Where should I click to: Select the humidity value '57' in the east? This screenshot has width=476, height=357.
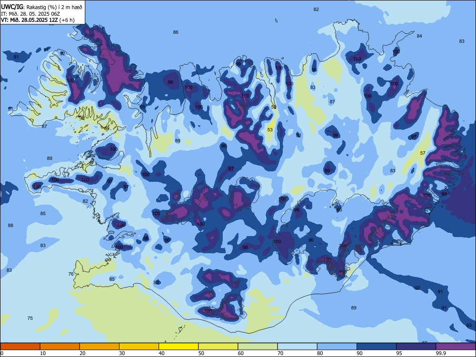point(423,153)
